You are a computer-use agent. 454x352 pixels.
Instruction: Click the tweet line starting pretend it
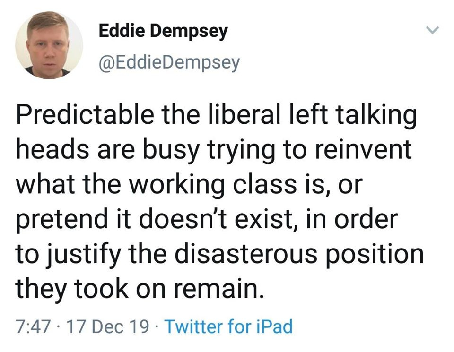pos(207,220)
